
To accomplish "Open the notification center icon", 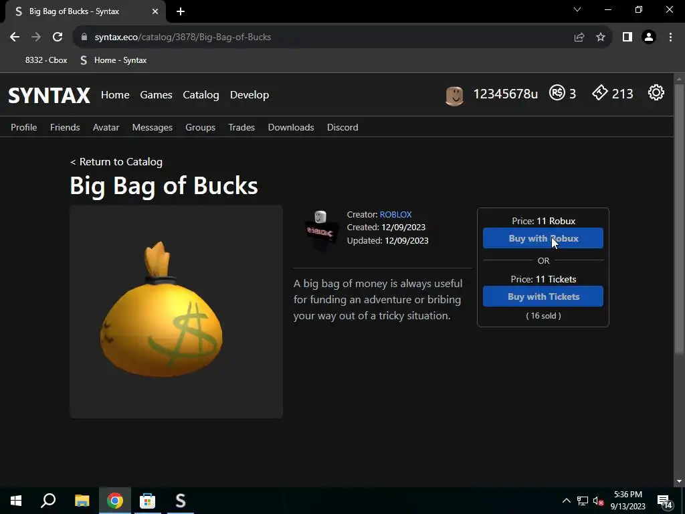I will (x=665, y=502).
